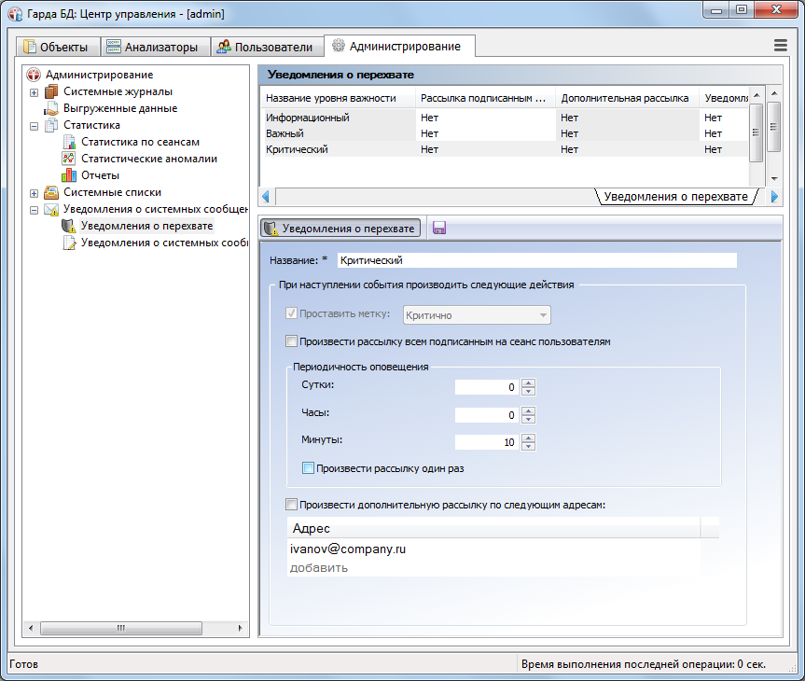Click the table inner vertical scrollbar thumb
This screenshot has height=681, width=805.
tap(756, 132)
